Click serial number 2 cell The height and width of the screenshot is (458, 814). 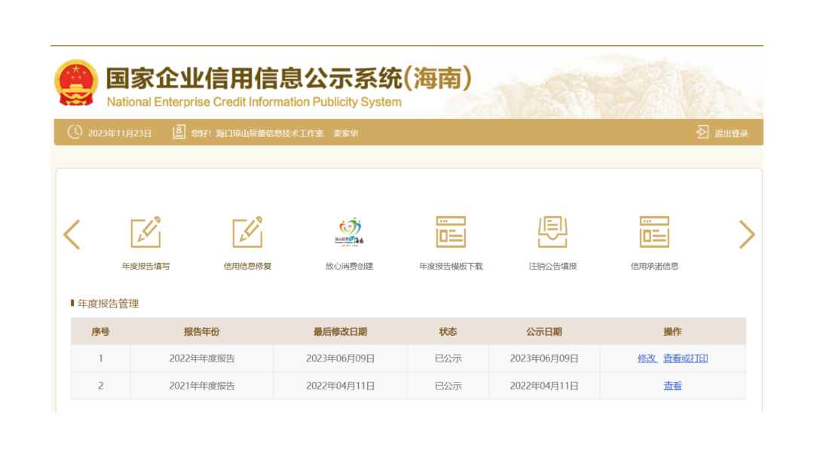[x=101, y=386]
